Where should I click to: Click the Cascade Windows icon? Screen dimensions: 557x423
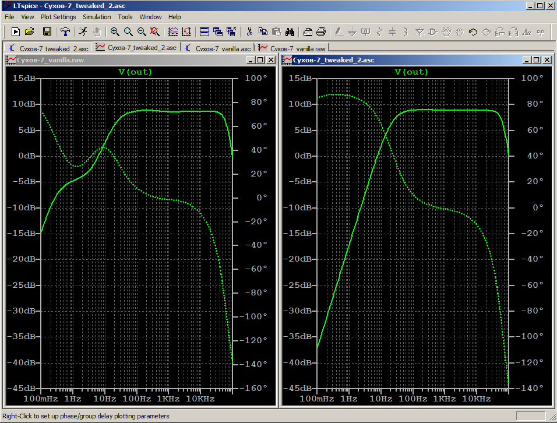(218, 32)
